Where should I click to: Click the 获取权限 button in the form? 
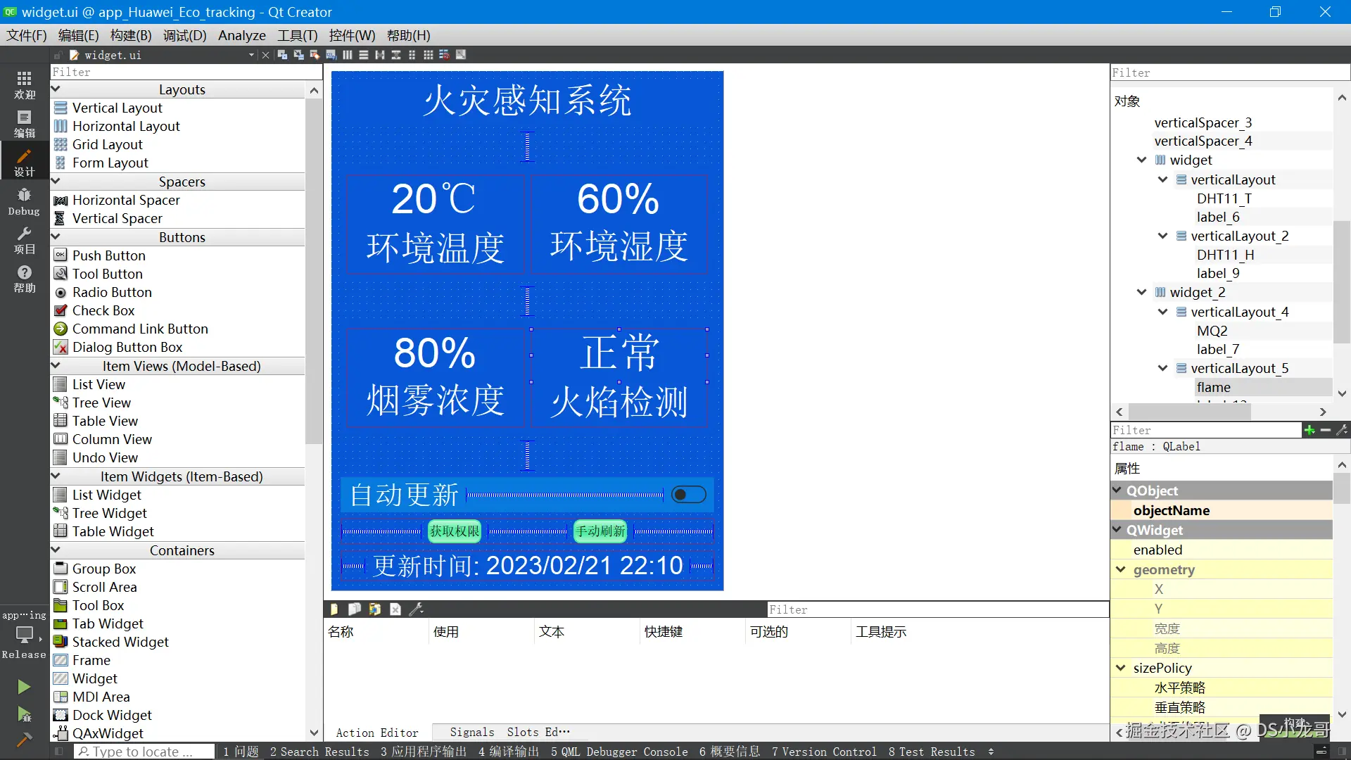coord(454,531)
